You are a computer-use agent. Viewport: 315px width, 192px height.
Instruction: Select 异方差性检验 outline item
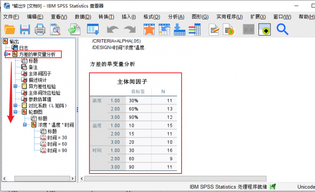(x=42, y=86)
